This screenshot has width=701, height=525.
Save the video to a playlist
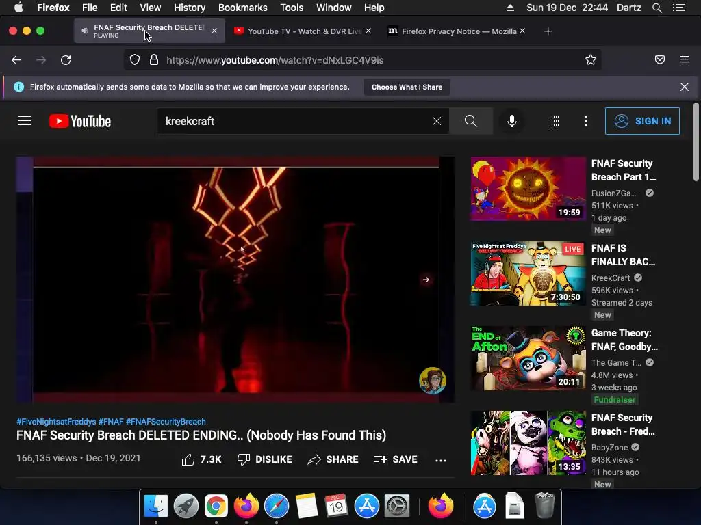click(x=395, y=459)
